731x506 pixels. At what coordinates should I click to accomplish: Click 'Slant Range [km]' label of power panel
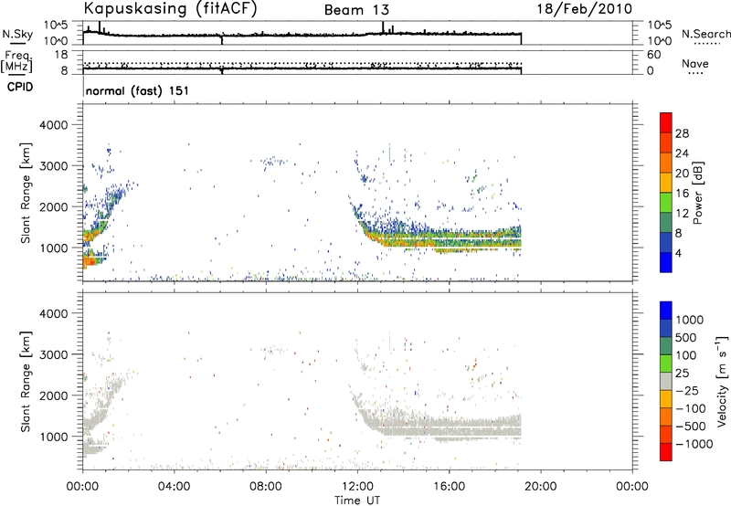(x=26, y=193)
